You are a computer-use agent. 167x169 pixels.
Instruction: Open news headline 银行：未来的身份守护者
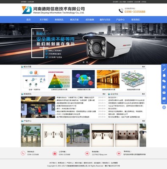(x=67, y=109)
